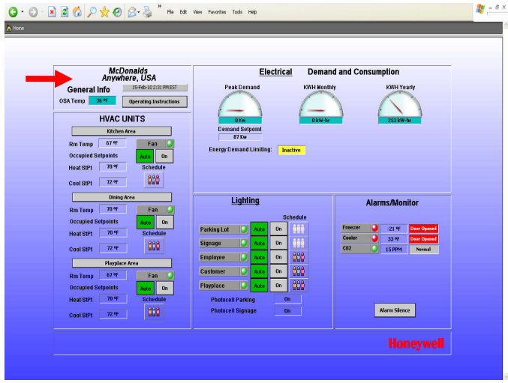
Task: Open the Help menu
Action: pyautogui.click(x=252, y=12)
